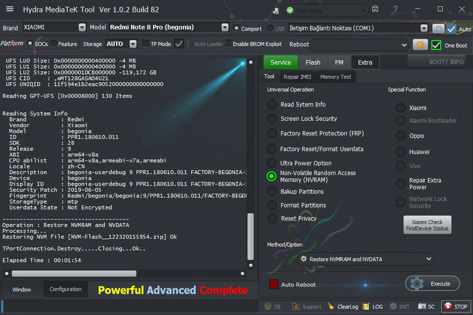
Task: Choose Factory Reset Protection (FRP)
Action: [x=272, y=133]
